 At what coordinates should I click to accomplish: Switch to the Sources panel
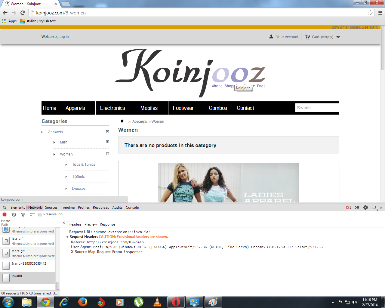point(51,208)
